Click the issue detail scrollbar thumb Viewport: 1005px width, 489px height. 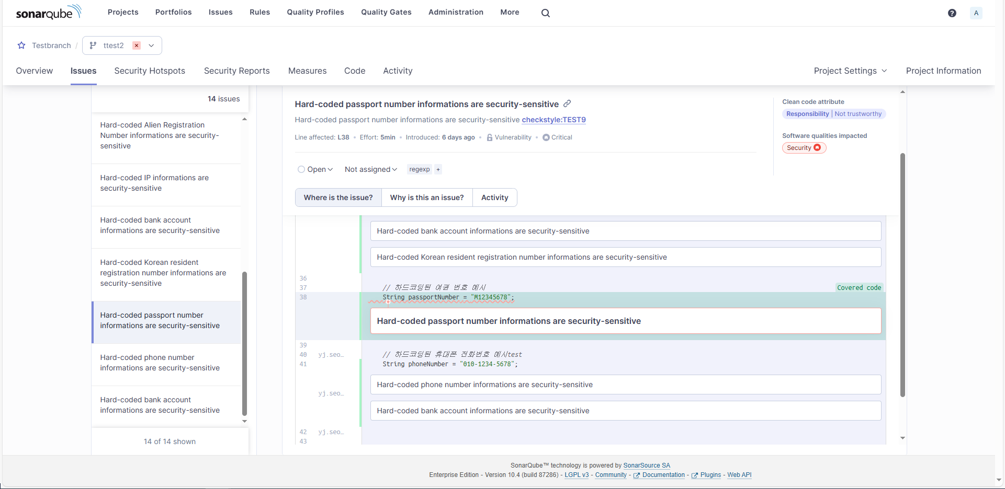[902, 275]
